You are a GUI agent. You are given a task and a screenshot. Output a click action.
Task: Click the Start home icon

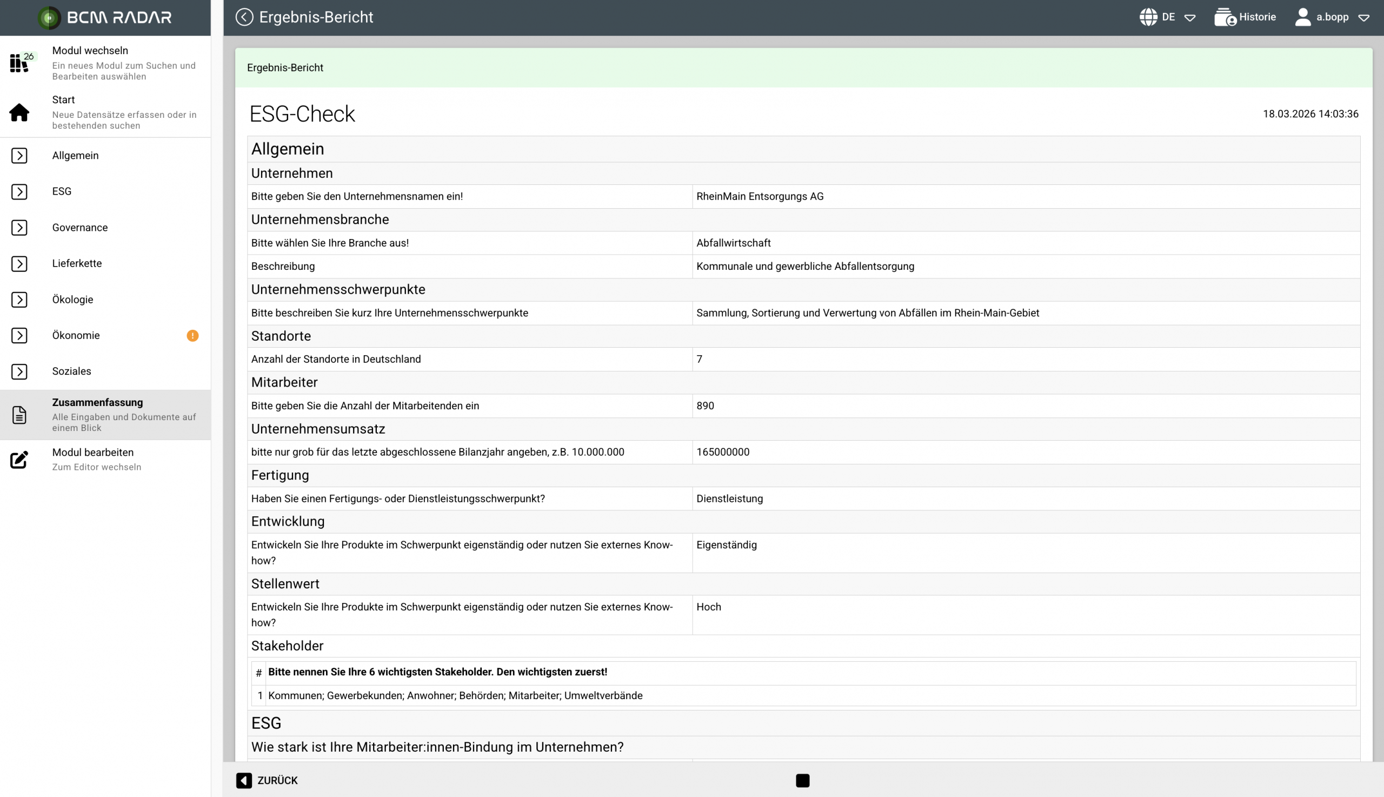[x=19, y=112]
